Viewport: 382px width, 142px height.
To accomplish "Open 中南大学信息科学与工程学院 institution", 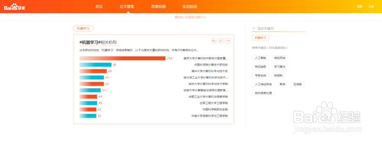I will [x=209, y=116].
